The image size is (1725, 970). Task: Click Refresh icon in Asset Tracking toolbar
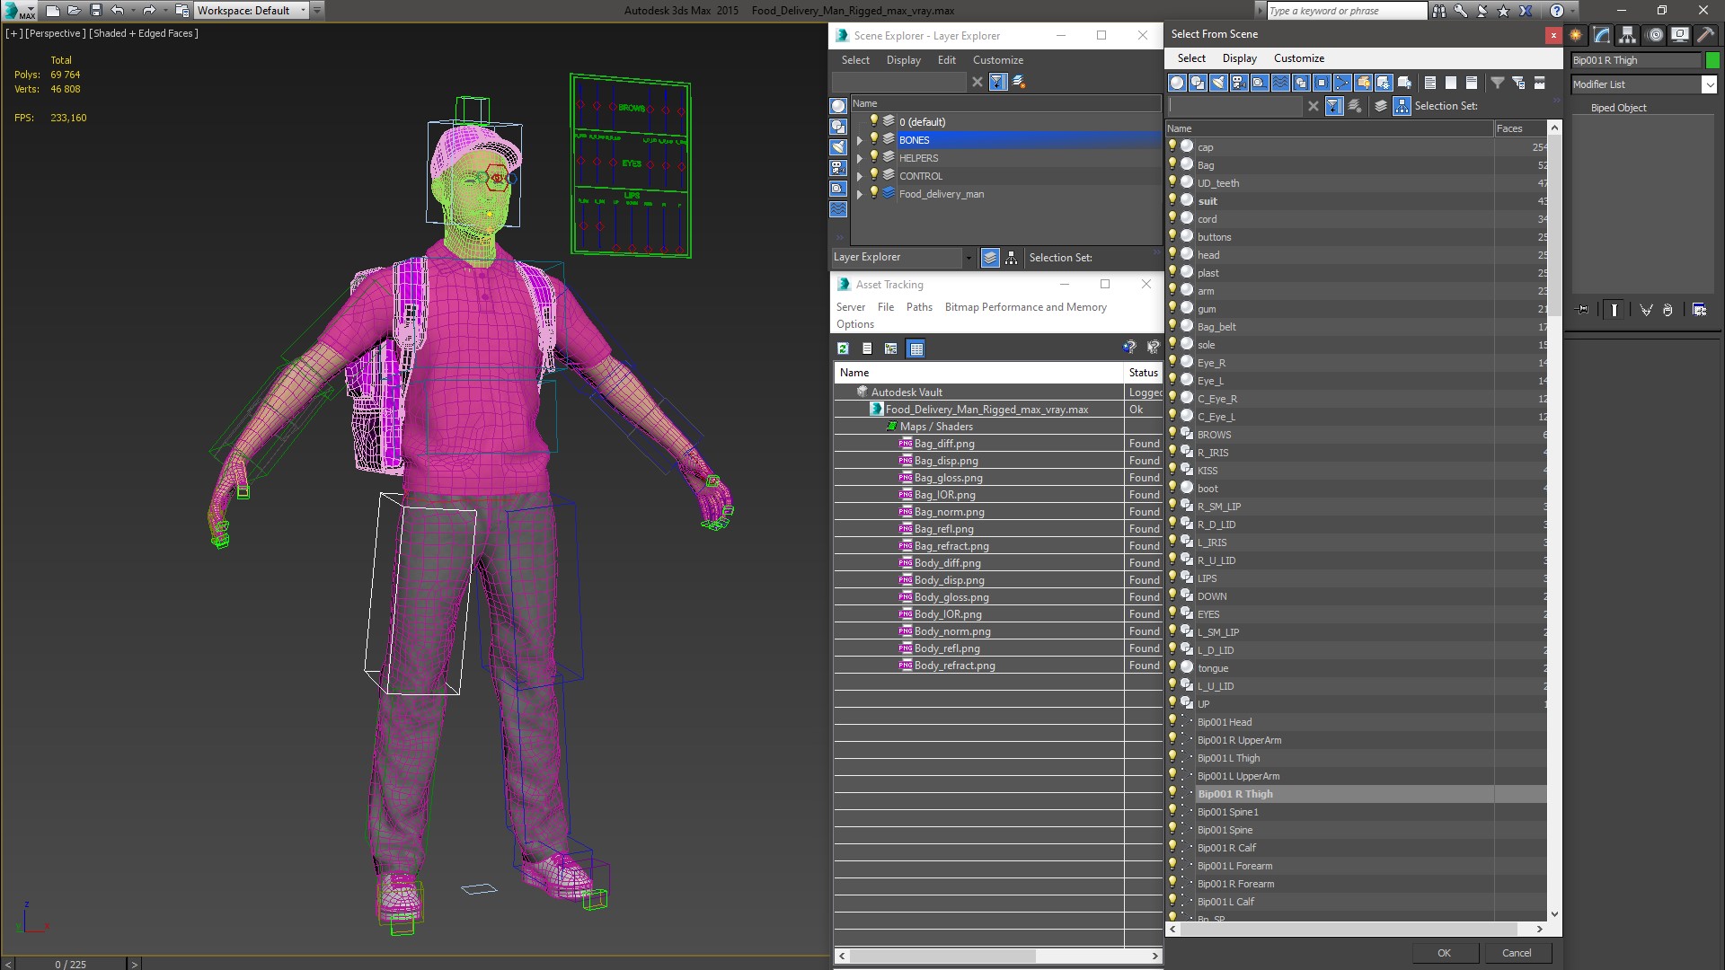(x=843, y=348)
